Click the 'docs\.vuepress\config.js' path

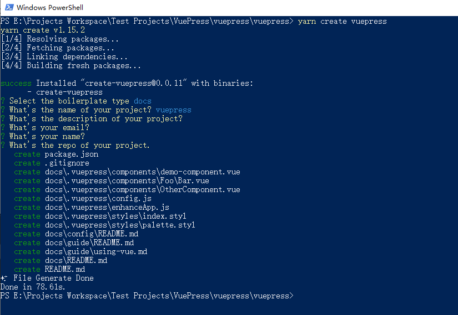(98, 199)
